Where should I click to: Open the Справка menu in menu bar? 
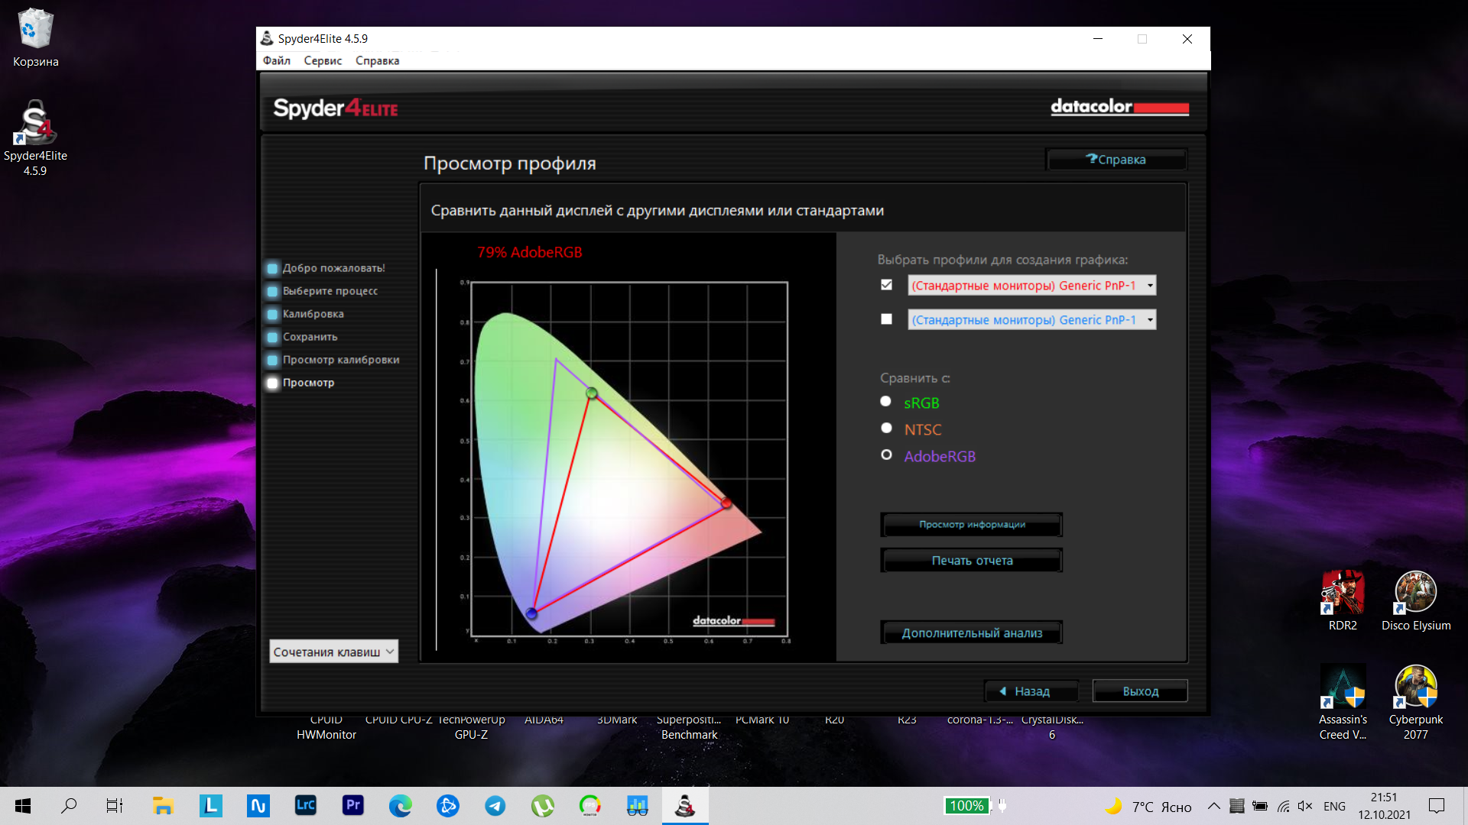click(377, 60)
